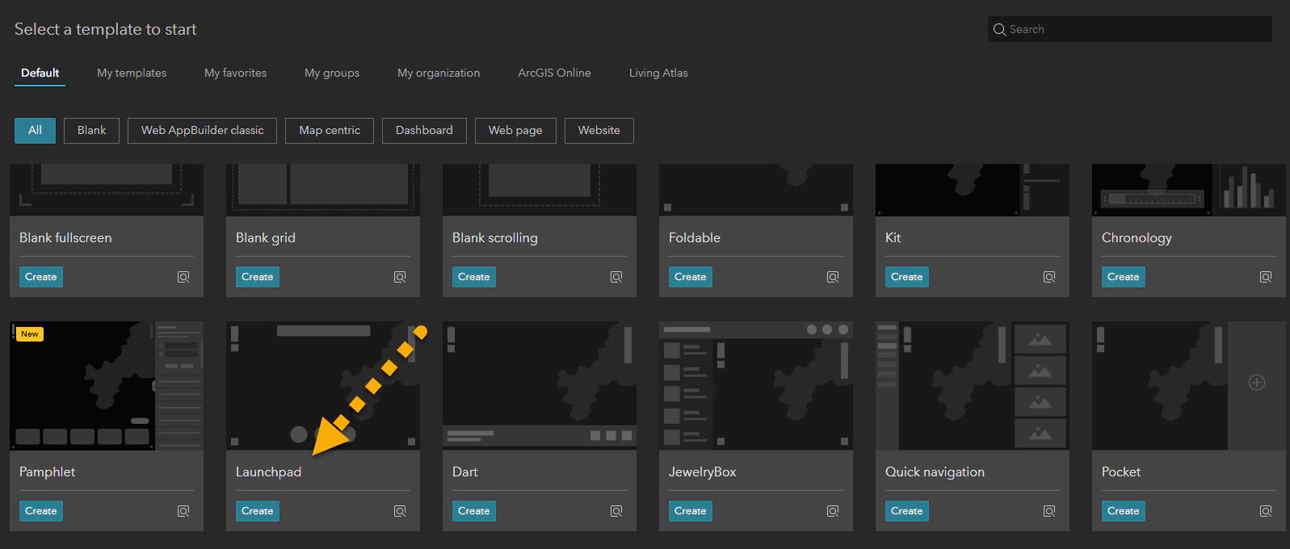Preview the Pamphlet template
The image size is (1290, 549).
183,511
